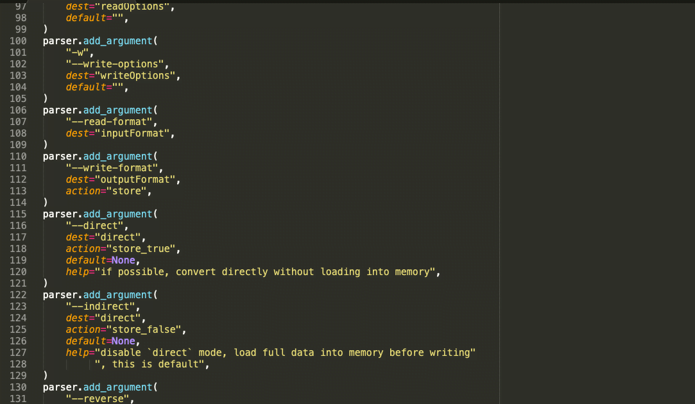Click the "store_true" action value
The width and height of the screenshot is (695, 404).
(x=141, y=249)
